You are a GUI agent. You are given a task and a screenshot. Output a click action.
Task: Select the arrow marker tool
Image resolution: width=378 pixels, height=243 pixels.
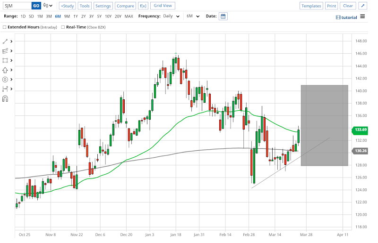6,70
